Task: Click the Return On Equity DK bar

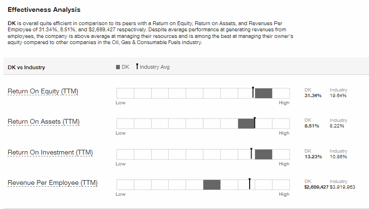Action: [x=263, y=93]
